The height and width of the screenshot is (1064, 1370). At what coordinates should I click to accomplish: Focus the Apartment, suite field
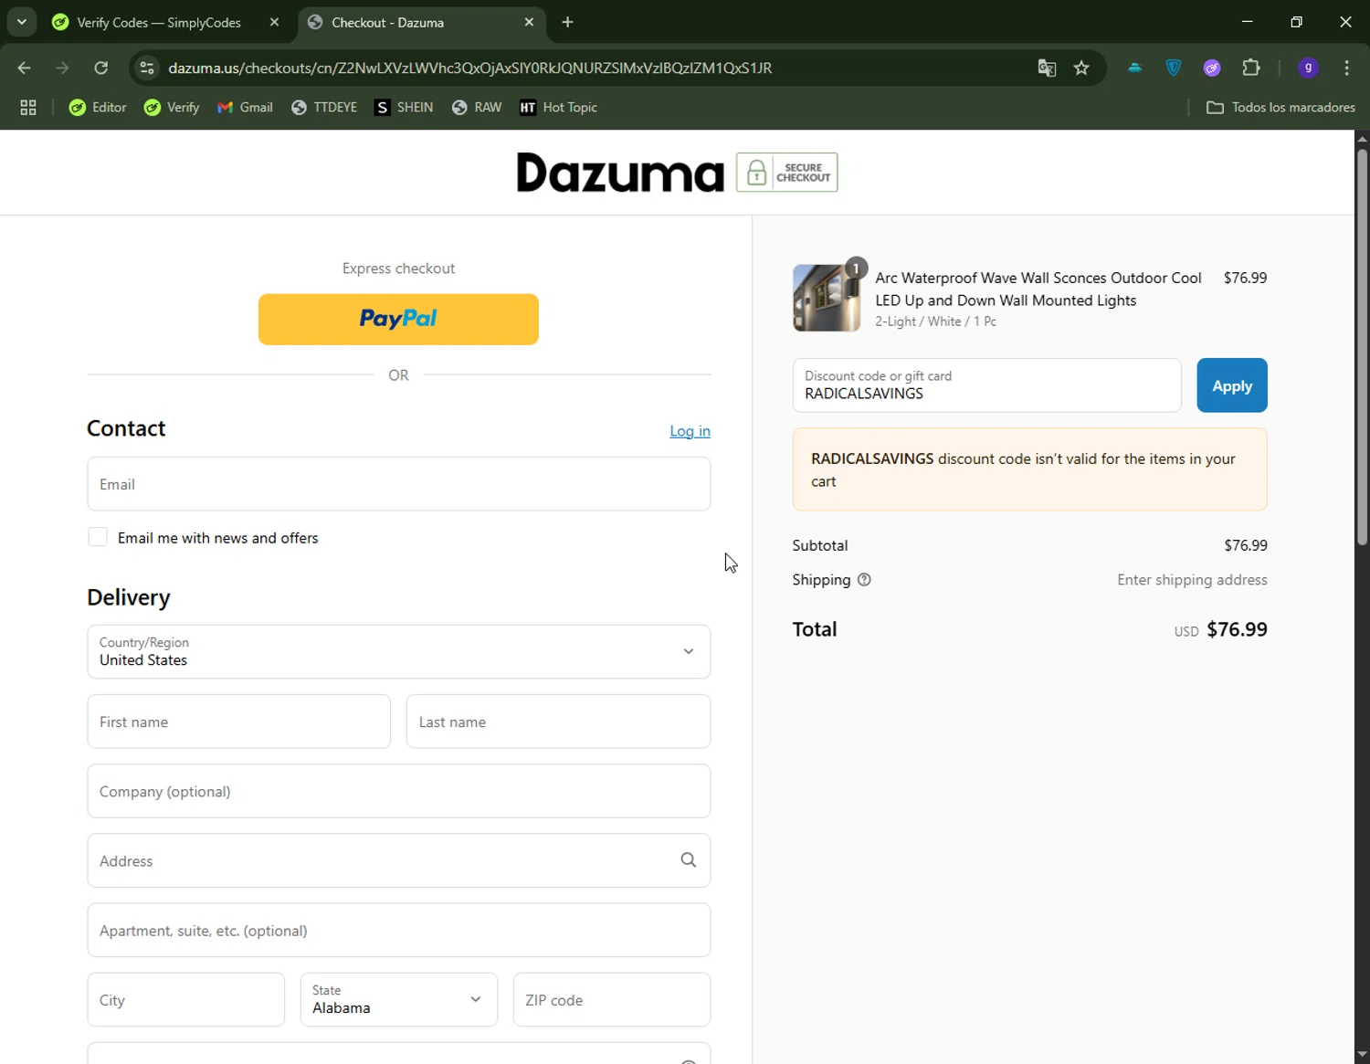point(399,930)
